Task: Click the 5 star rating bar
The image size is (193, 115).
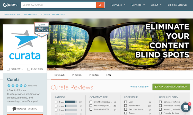Action: pos(71,102)
